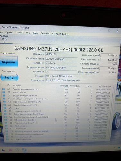The width and height of the screenshot is (121, 161).
Task: Open the Правка menu
Action: point(9,33)
